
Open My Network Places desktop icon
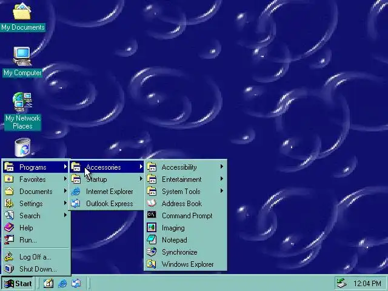click(22, 112)
